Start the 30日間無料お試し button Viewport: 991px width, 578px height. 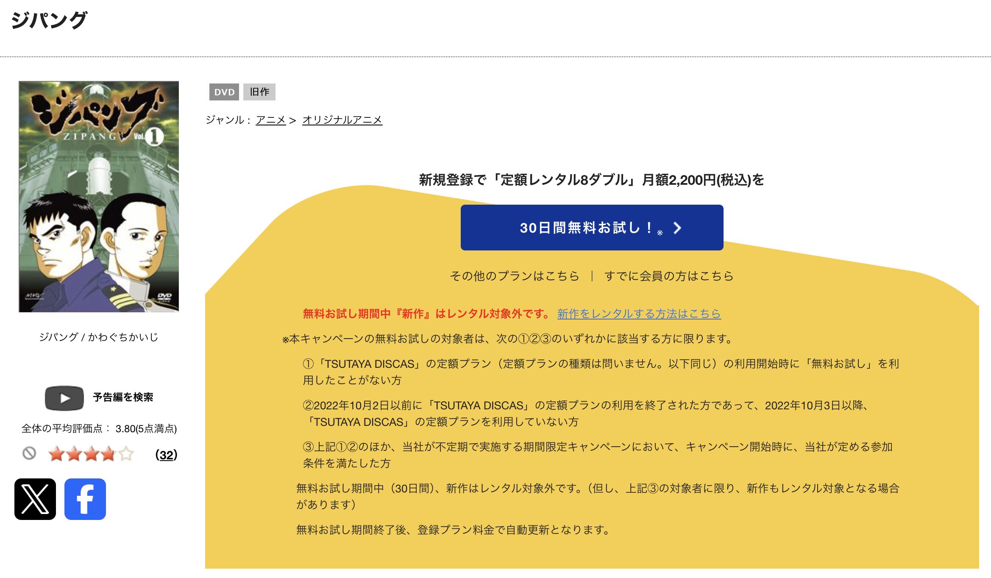[592, 228]
